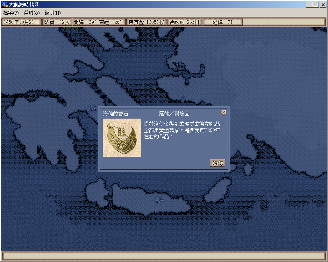Click the 隊員 12人 crew indicator
Viewport: 328px width, 262px height.
57,22
